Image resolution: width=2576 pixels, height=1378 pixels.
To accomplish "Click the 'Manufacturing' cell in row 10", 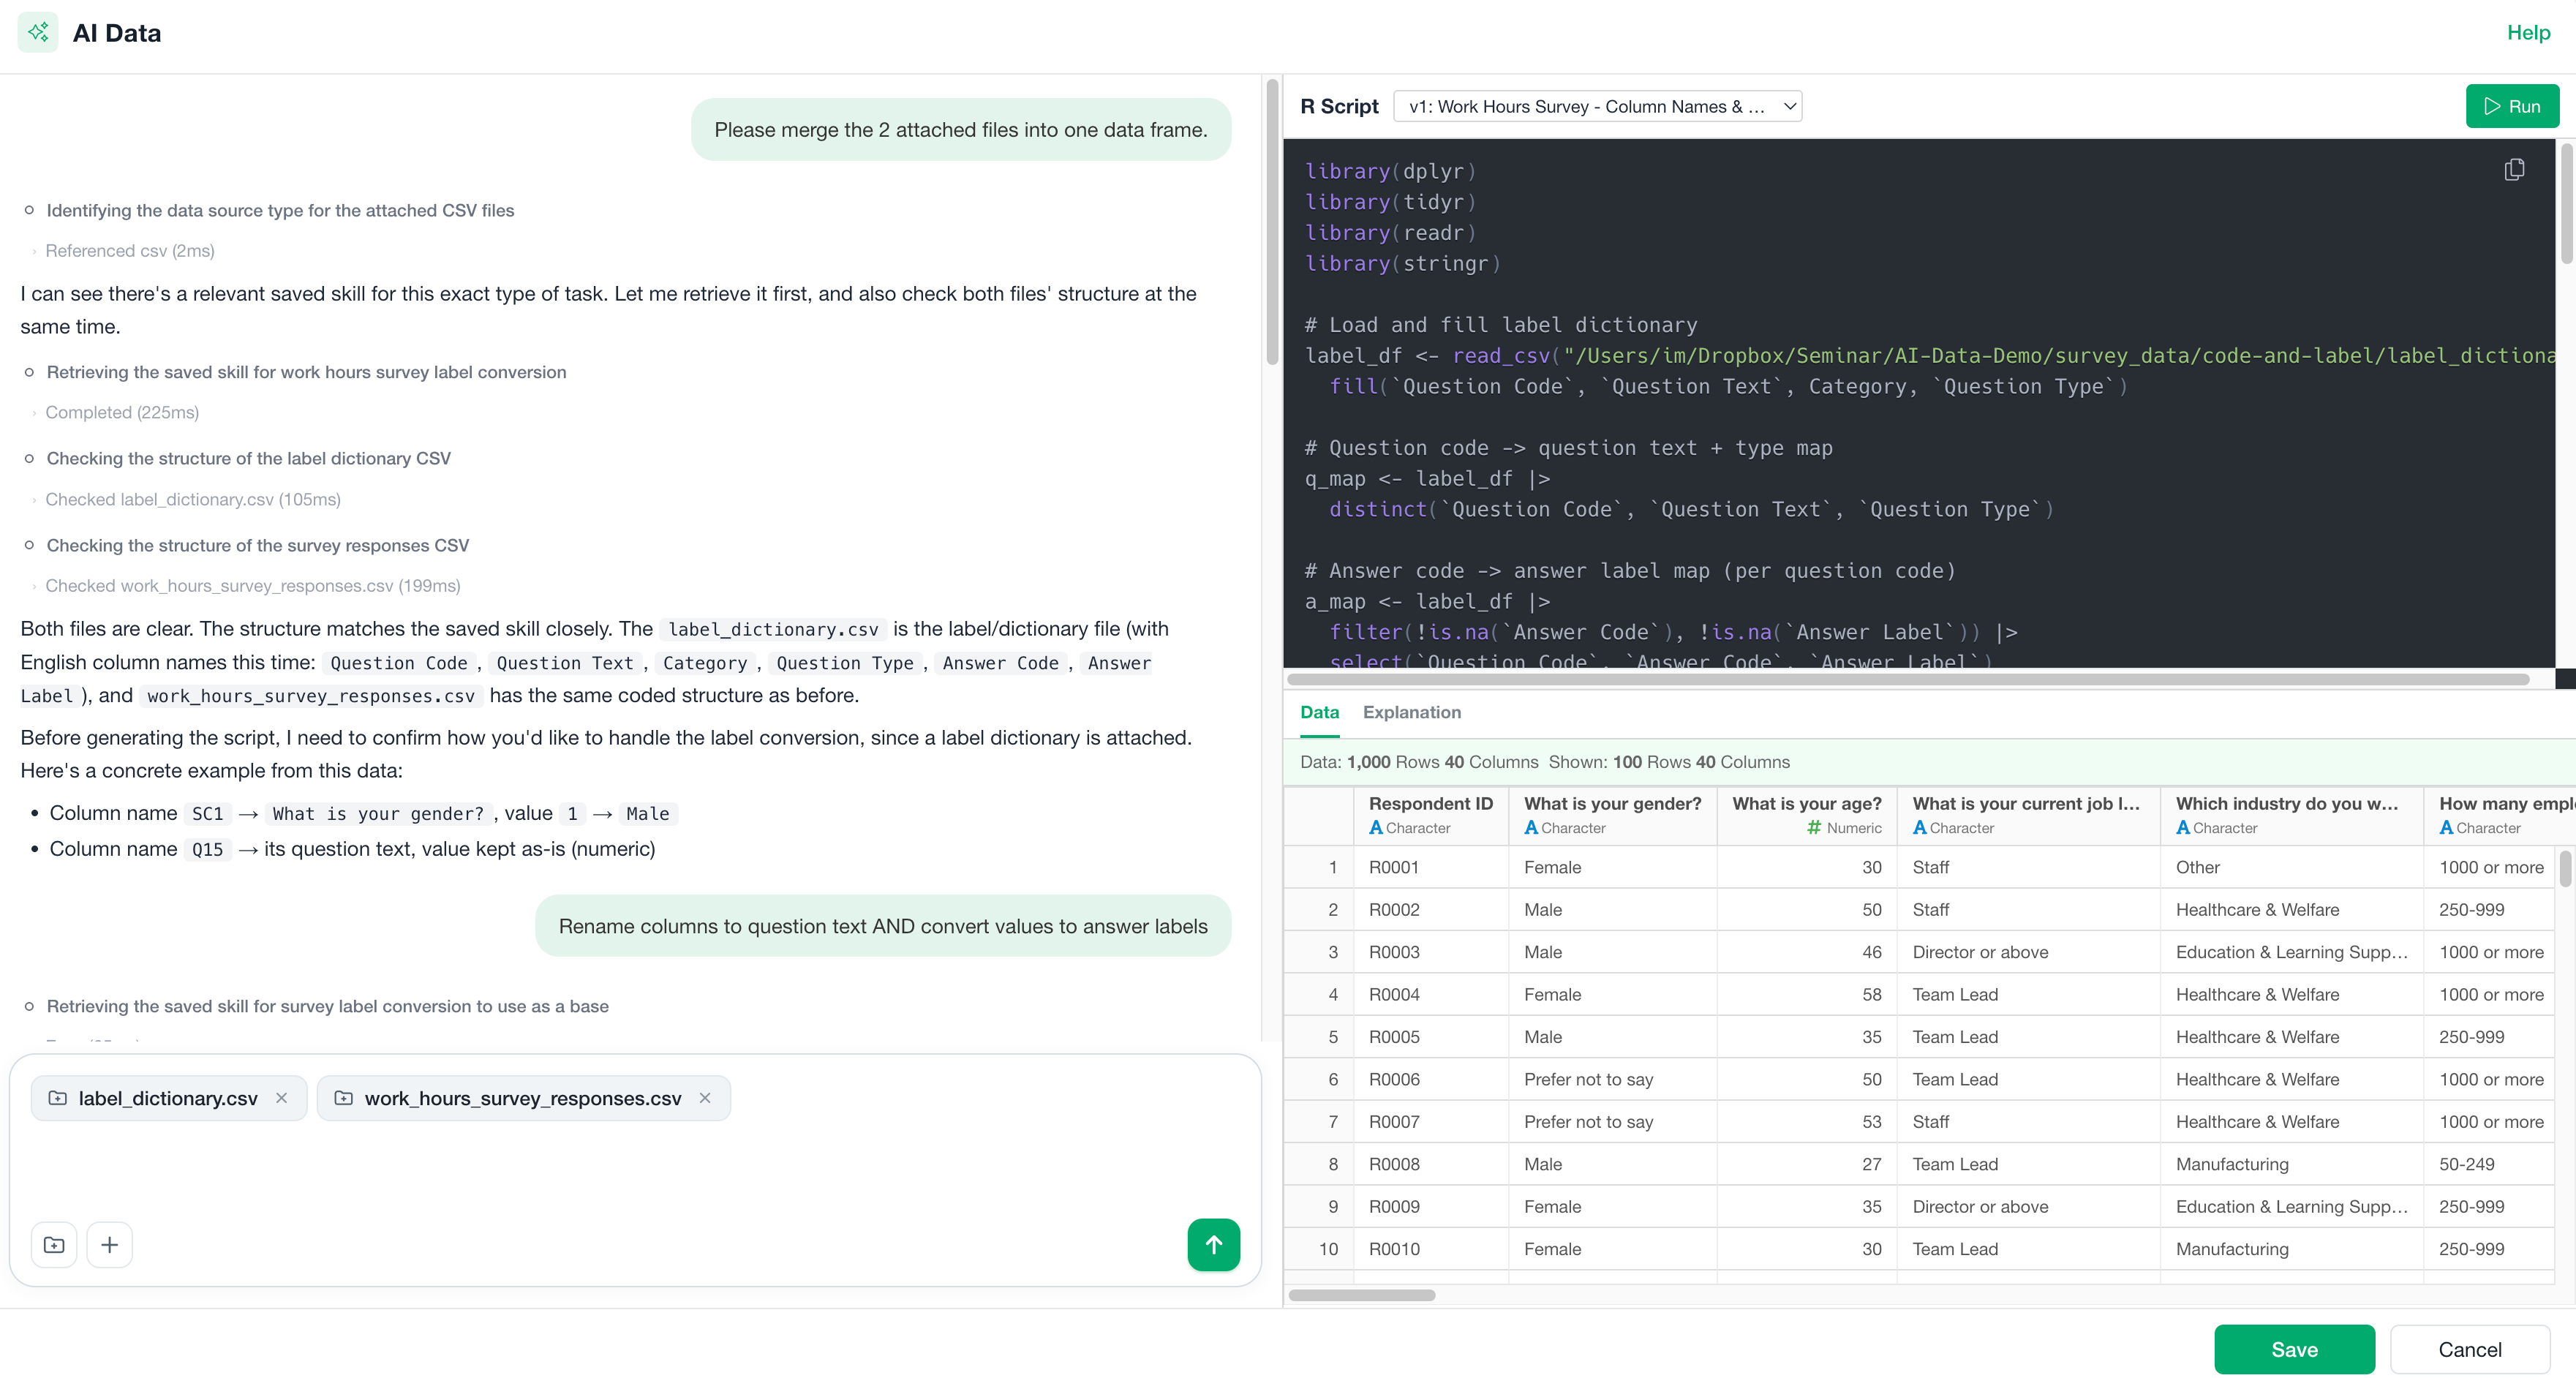I will (2291, 1249).
